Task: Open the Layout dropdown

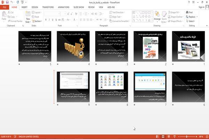Action: coord(37,13)
